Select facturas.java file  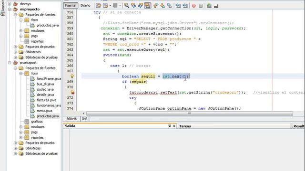(x=47, y=100)
